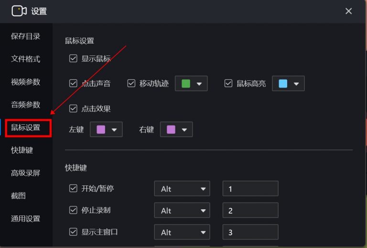Open the green 移动轨迹 color dropdown

[x=191, y=84]
